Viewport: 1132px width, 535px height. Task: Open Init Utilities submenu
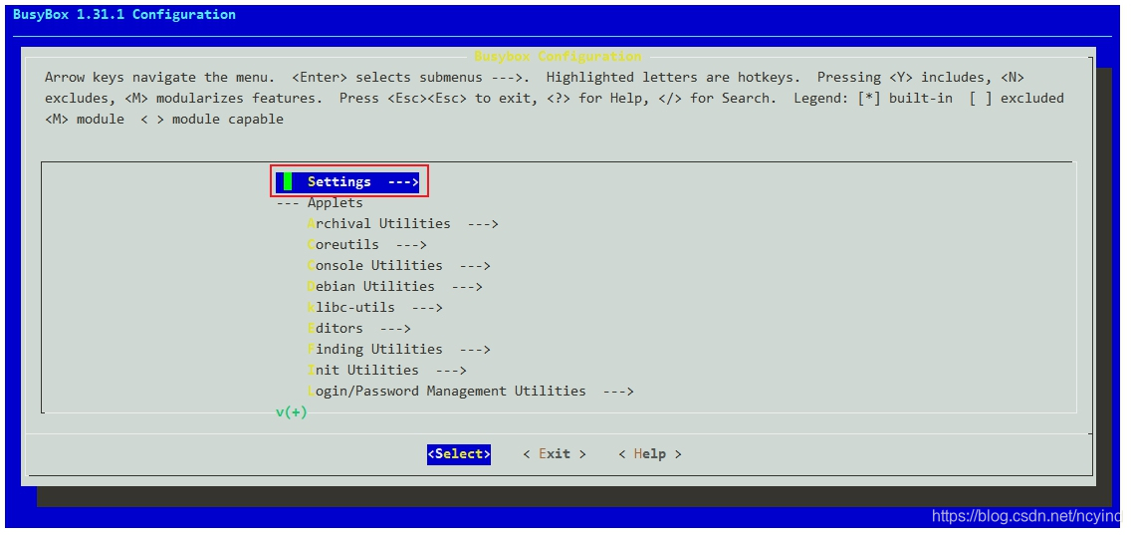tap(387, 371)
